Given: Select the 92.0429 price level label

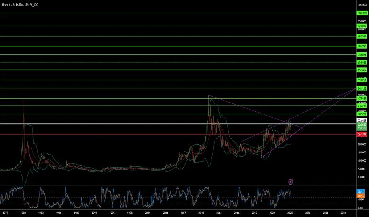Looking at the screenshot, I should coord(362,26).
